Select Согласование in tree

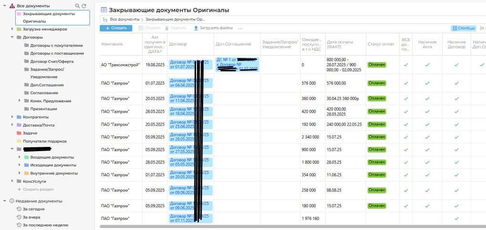[x=44, y=93]
